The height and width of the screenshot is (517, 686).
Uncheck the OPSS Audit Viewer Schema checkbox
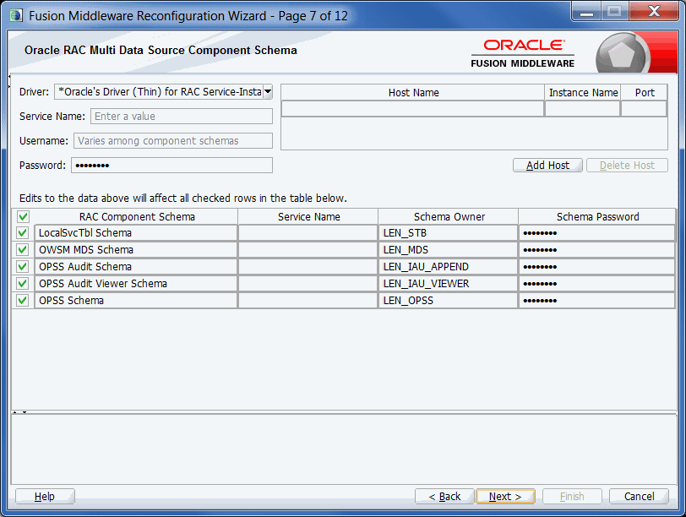(x=22, y=284)
